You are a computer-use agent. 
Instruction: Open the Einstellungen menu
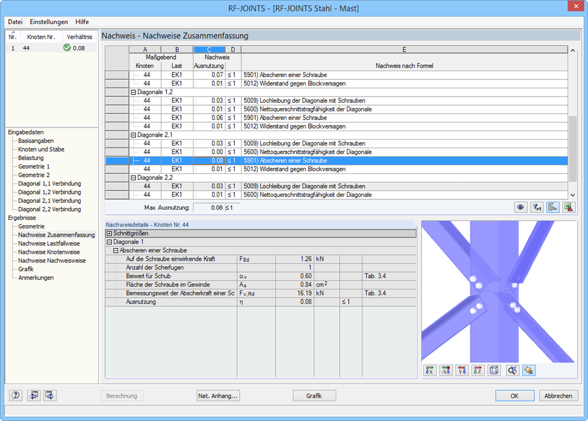pos(49,22)
